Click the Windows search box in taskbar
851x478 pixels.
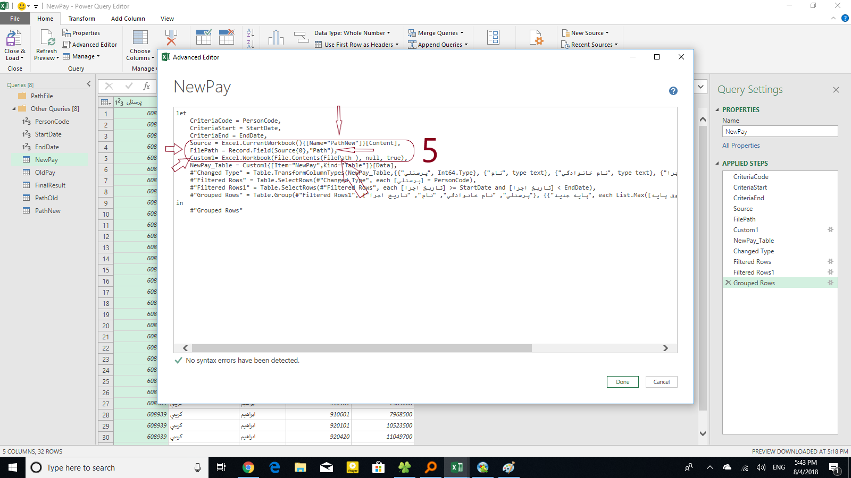116,467
